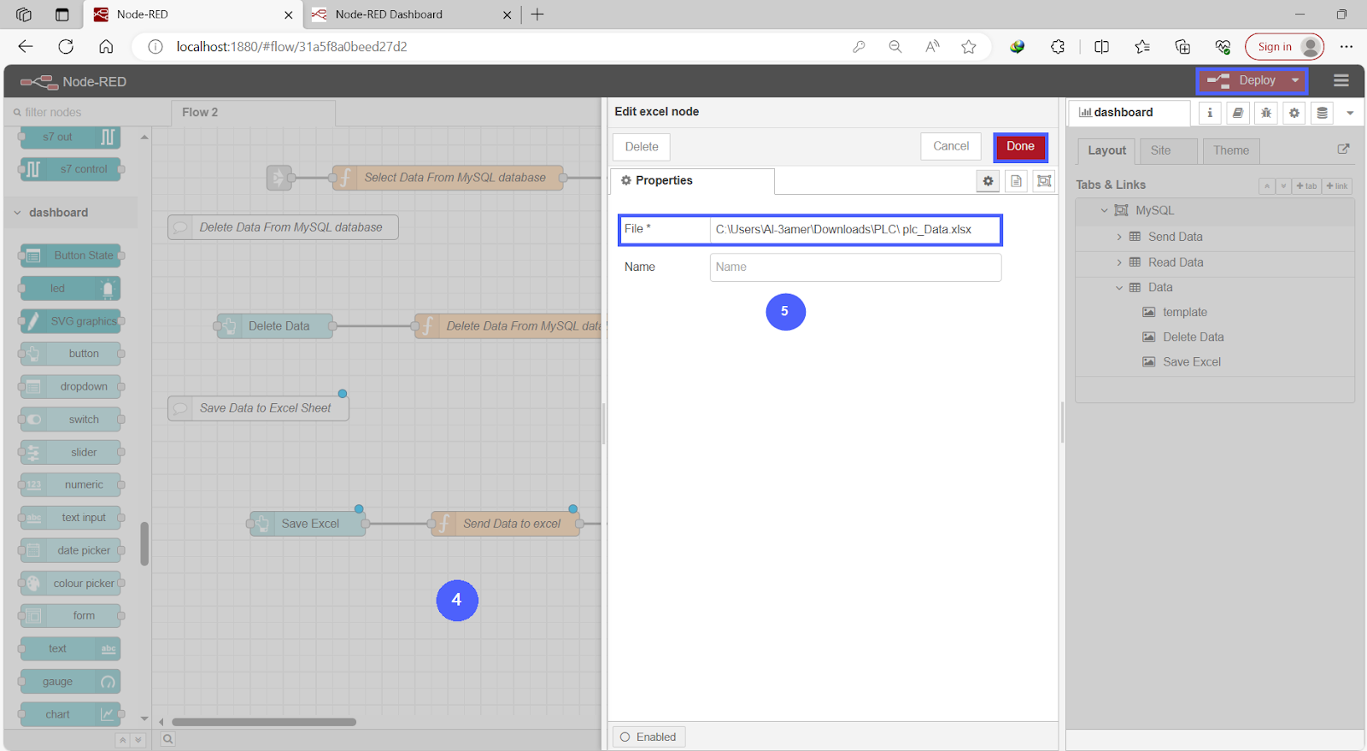1367x751 pixels.
Task: Expand the Send Data group
Action: click(x=1119, y=237)
